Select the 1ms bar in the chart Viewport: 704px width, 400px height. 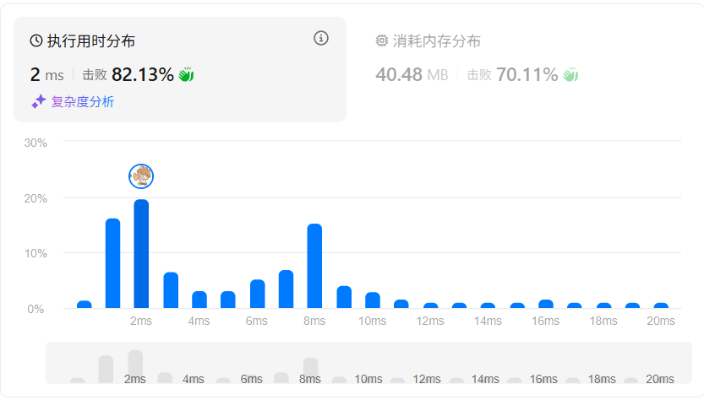(x=112, y=263)
